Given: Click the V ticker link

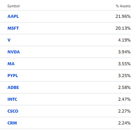Looking at the screenshot, I should tap(9, 40).
